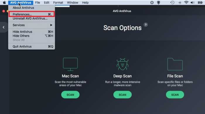This screenshot has height=114, width=205.
Task: Click the Deep Scan bug icon
Action: [x=122, y=64]
